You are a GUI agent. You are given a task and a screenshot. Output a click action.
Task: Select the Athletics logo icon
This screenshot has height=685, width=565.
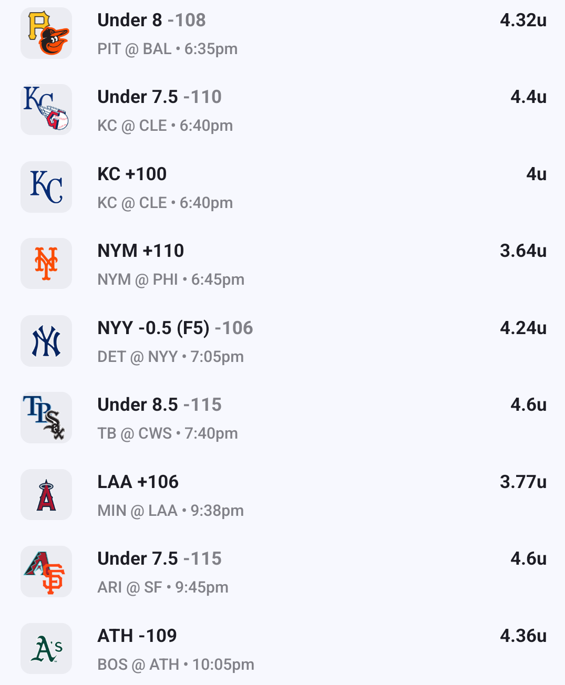pos(46,649)
